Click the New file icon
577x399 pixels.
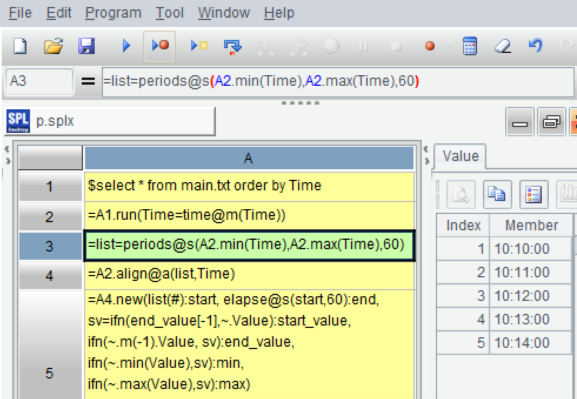coord(20,46)
